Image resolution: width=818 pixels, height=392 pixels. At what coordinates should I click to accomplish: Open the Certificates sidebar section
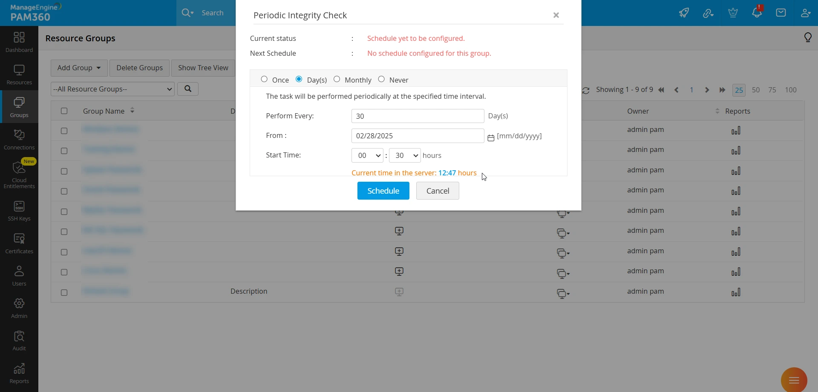(19, 244)
